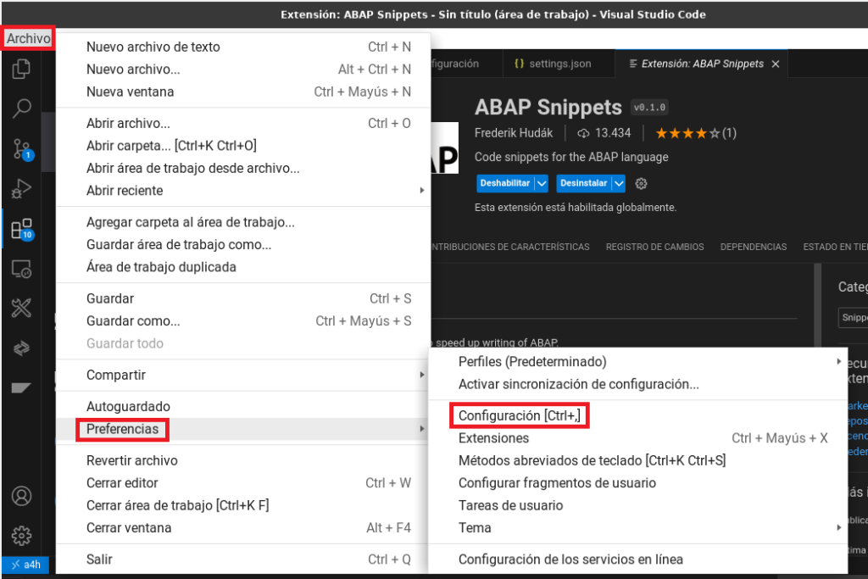The image size is (868, 579).
Task: Click the v0.1.0 version badge
Action: [649, 108]
